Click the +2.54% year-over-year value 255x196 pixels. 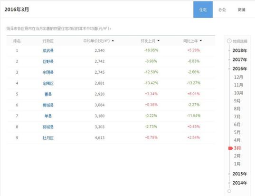pos(193,137)
